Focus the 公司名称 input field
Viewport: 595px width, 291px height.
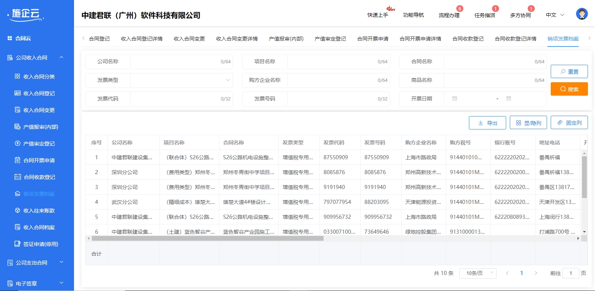pos(181,61)
